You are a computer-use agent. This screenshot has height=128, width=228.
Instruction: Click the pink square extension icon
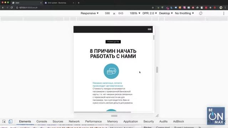tap(185, 7)
